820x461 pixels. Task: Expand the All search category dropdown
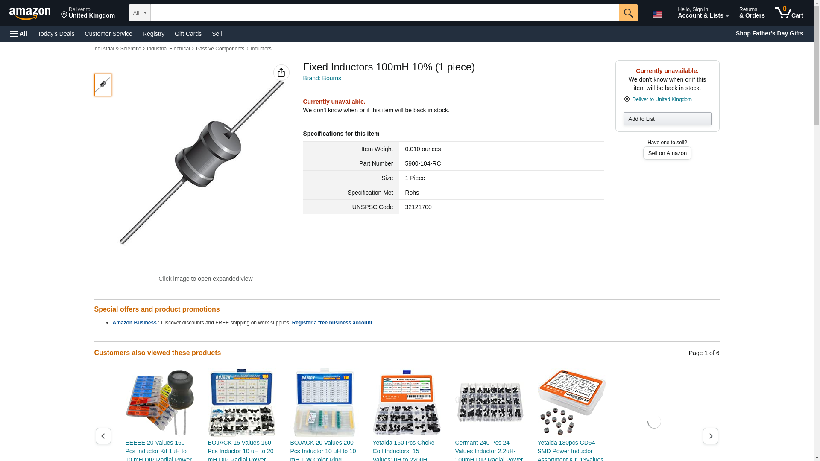tap(140, 13)
